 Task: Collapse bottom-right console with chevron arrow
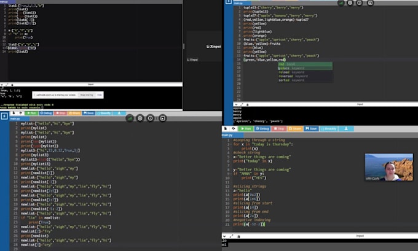pyautogui.click(x=224, y=236)
